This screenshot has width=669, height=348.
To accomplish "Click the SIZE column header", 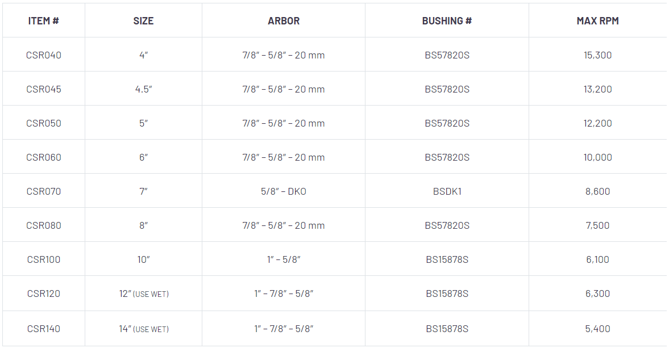I will [143, 21].
